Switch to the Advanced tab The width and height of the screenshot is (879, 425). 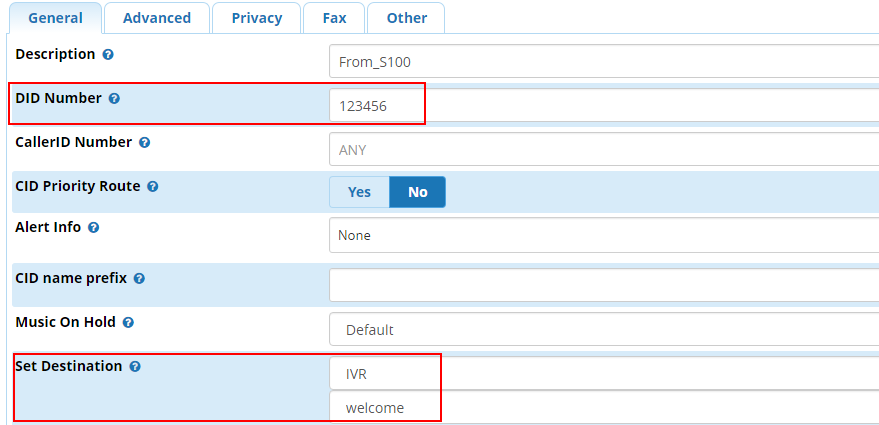coord(157,18)
